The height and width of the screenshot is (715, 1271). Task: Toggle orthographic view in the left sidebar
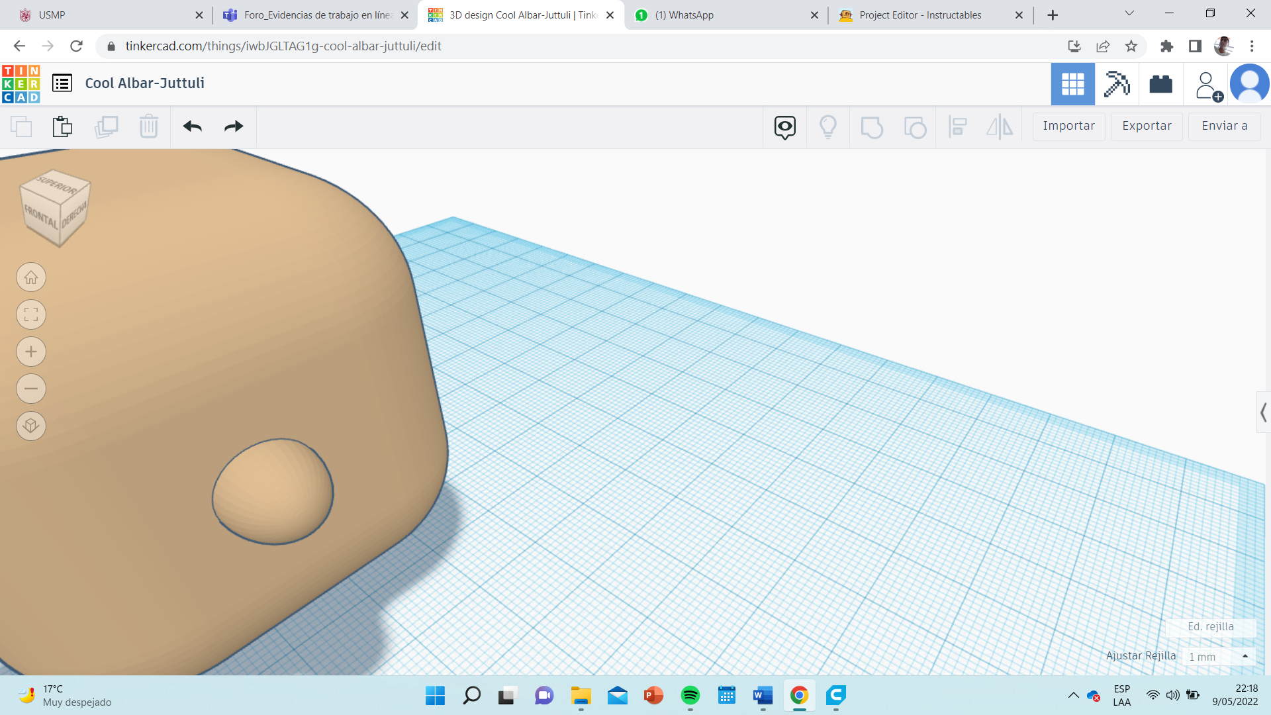click(30, 426)
